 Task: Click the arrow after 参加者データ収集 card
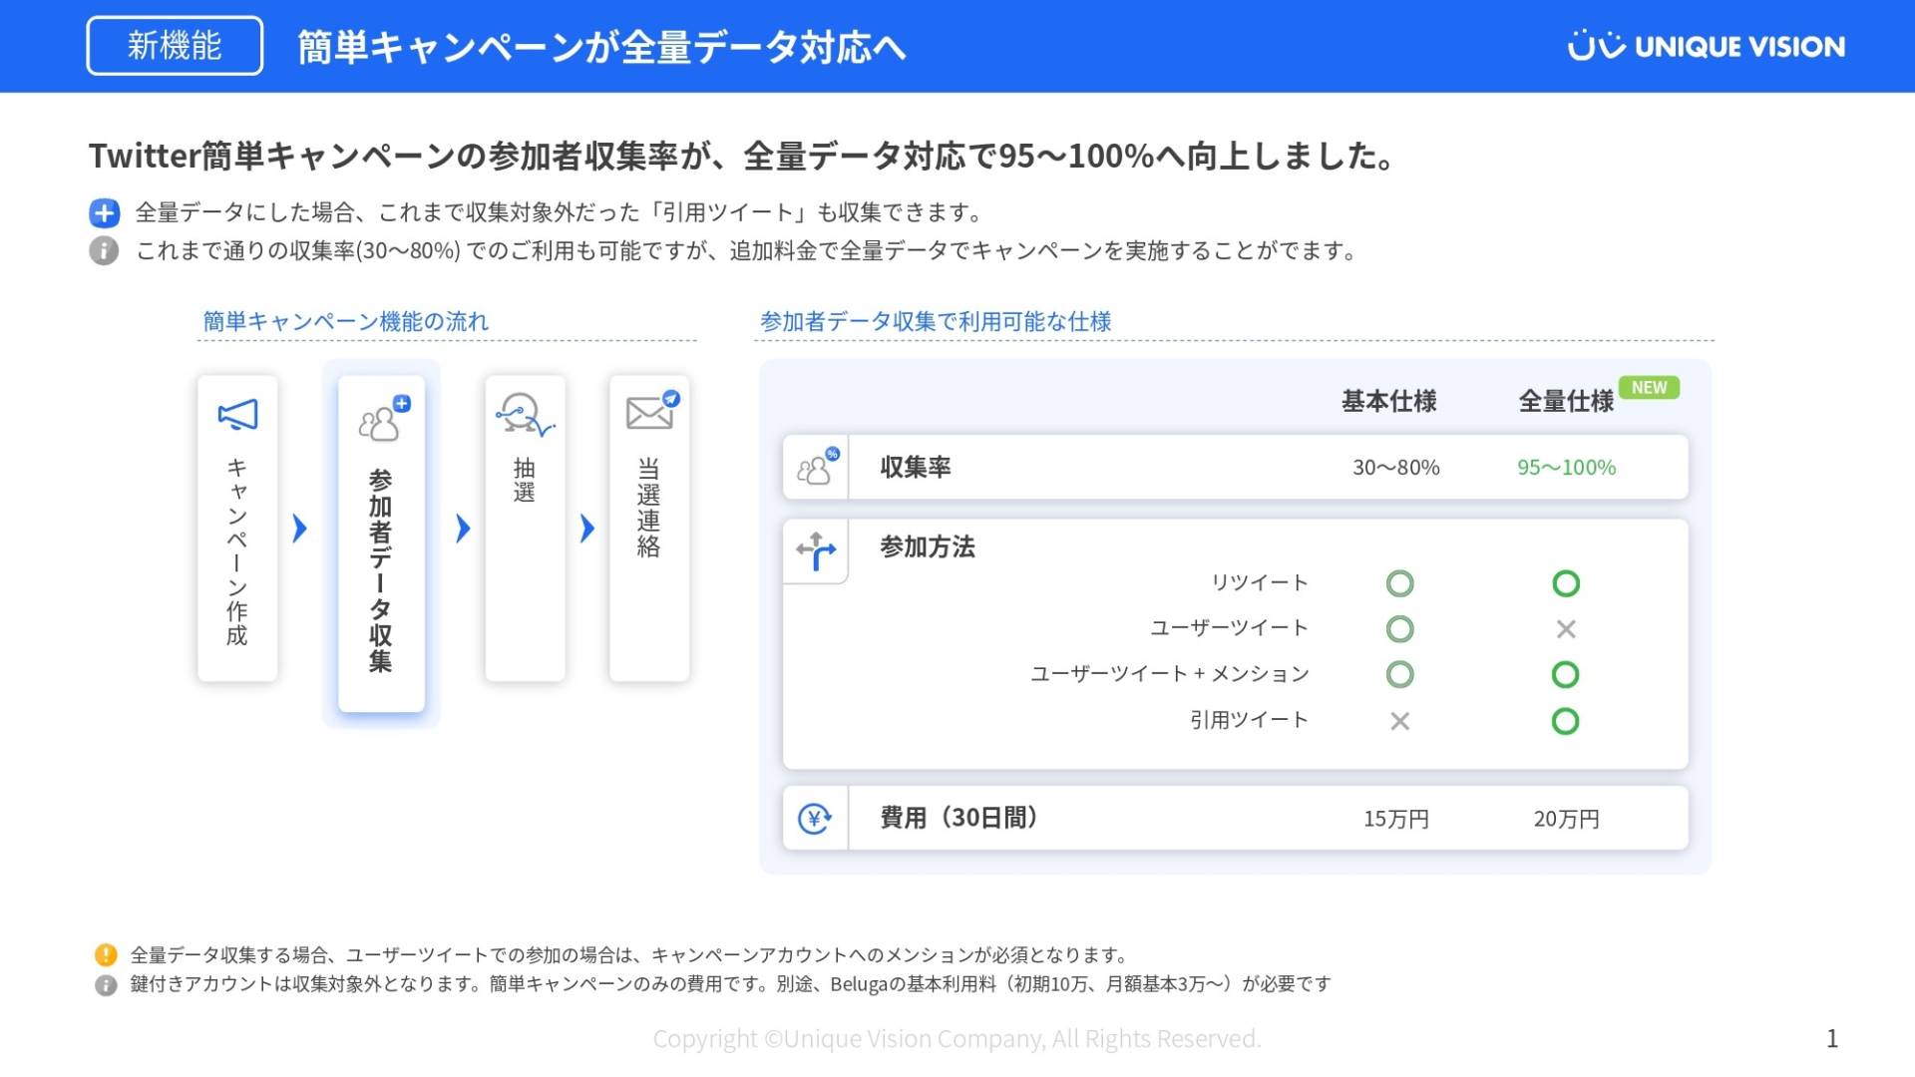click(462, 528)
